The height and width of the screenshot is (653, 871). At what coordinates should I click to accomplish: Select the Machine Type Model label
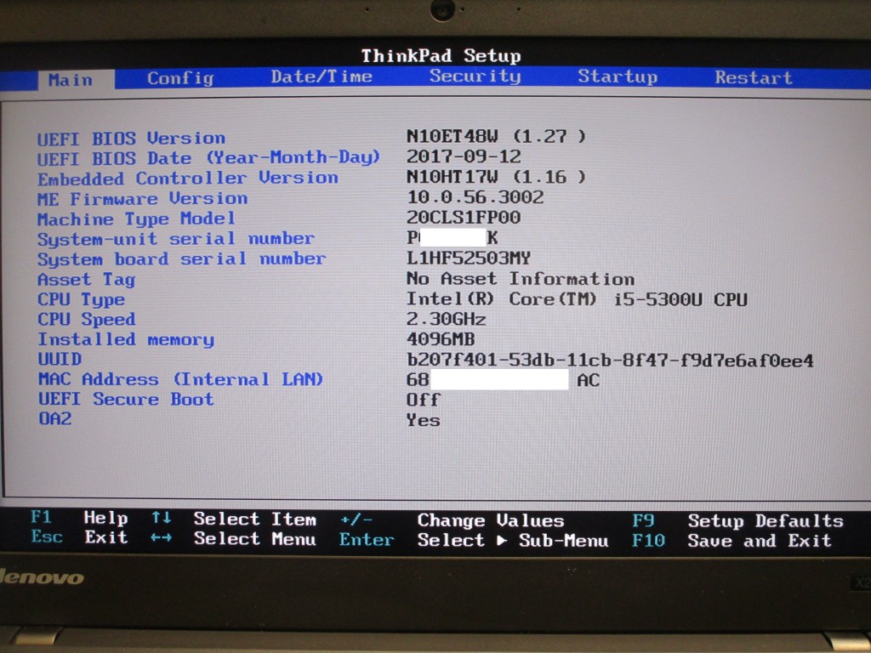(136, 219)
